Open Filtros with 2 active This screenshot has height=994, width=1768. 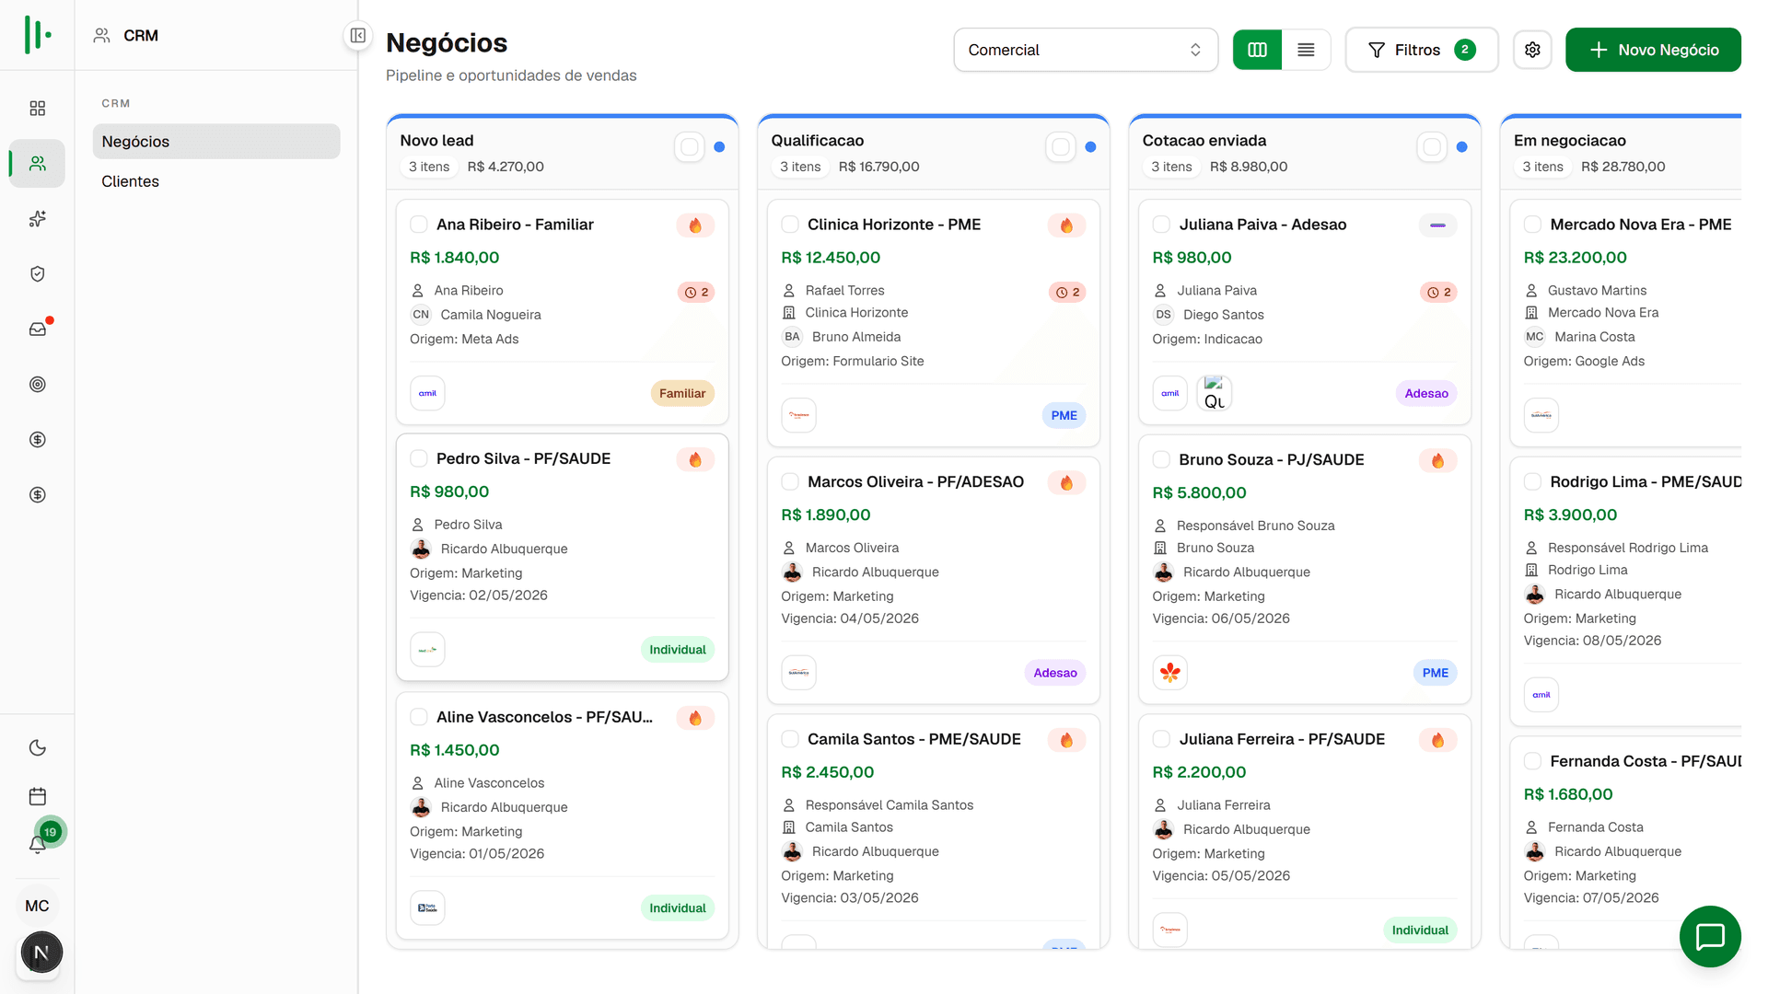[1421, 50]
